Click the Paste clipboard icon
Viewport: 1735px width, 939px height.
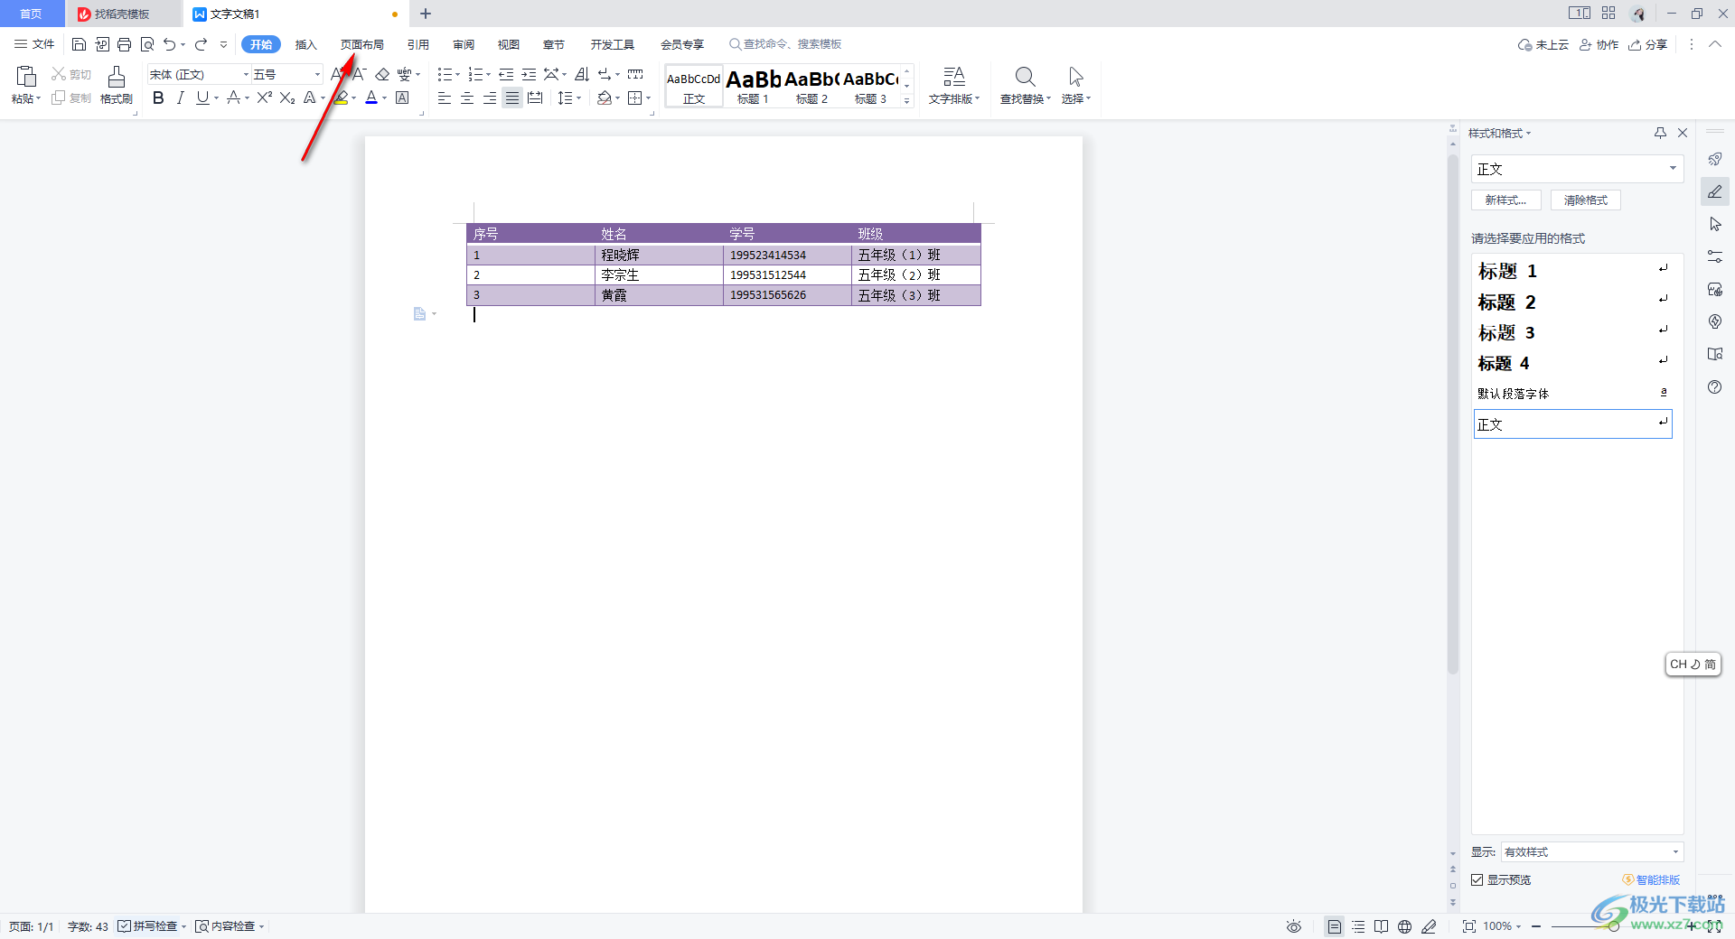(x=26, y=77)
